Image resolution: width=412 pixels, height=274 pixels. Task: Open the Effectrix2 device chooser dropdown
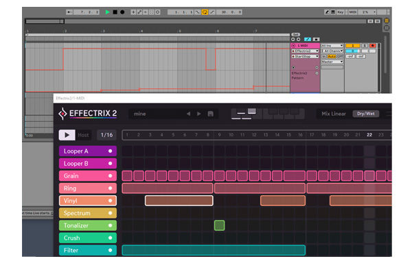(304, 51)
